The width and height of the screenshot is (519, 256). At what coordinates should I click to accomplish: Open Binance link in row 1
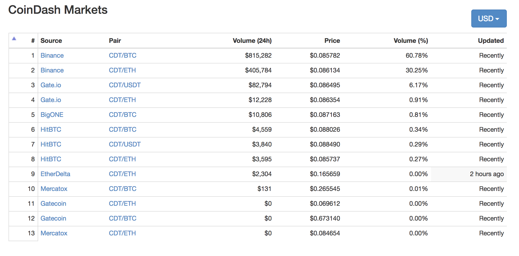[x=52, y=56]
